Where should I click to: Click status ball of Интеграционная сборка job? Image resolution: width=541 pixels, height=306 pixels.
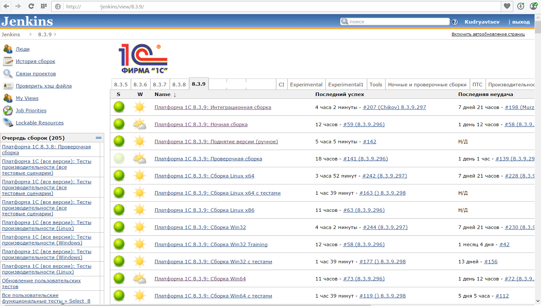point(119,107)
